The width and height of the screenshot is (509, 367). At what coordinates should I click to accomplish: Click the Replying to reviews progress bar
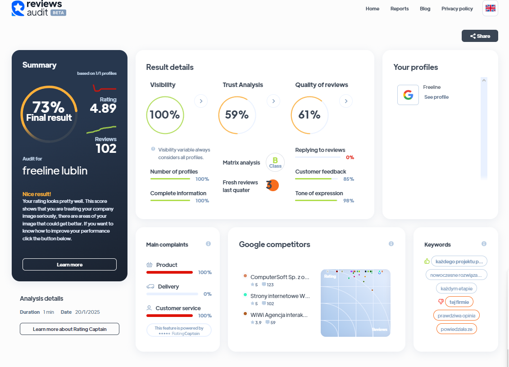pos(318,157)
